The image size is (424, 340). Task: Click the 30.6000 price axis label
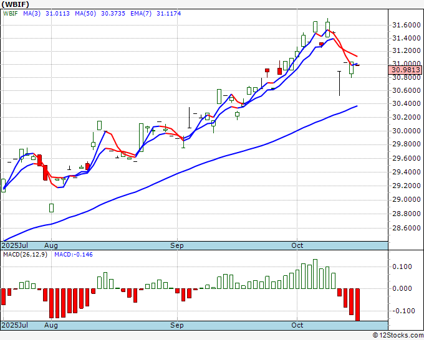point(407,90)
